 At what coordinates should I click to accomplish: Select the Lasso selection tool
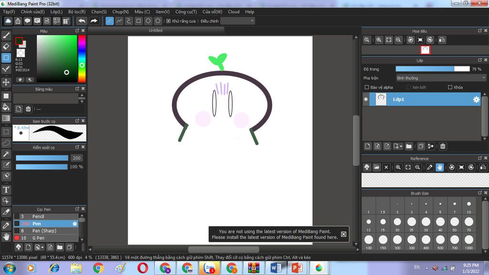point(6,143)
